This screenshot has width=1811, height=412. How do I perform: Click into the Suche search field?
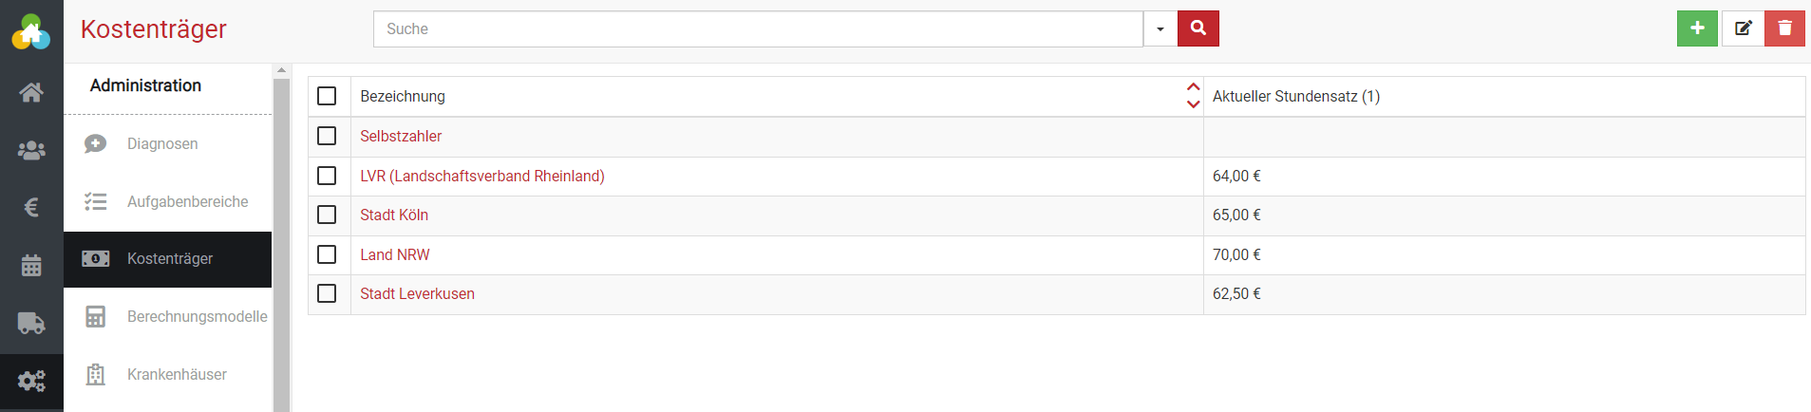click(x=758, y=29)
